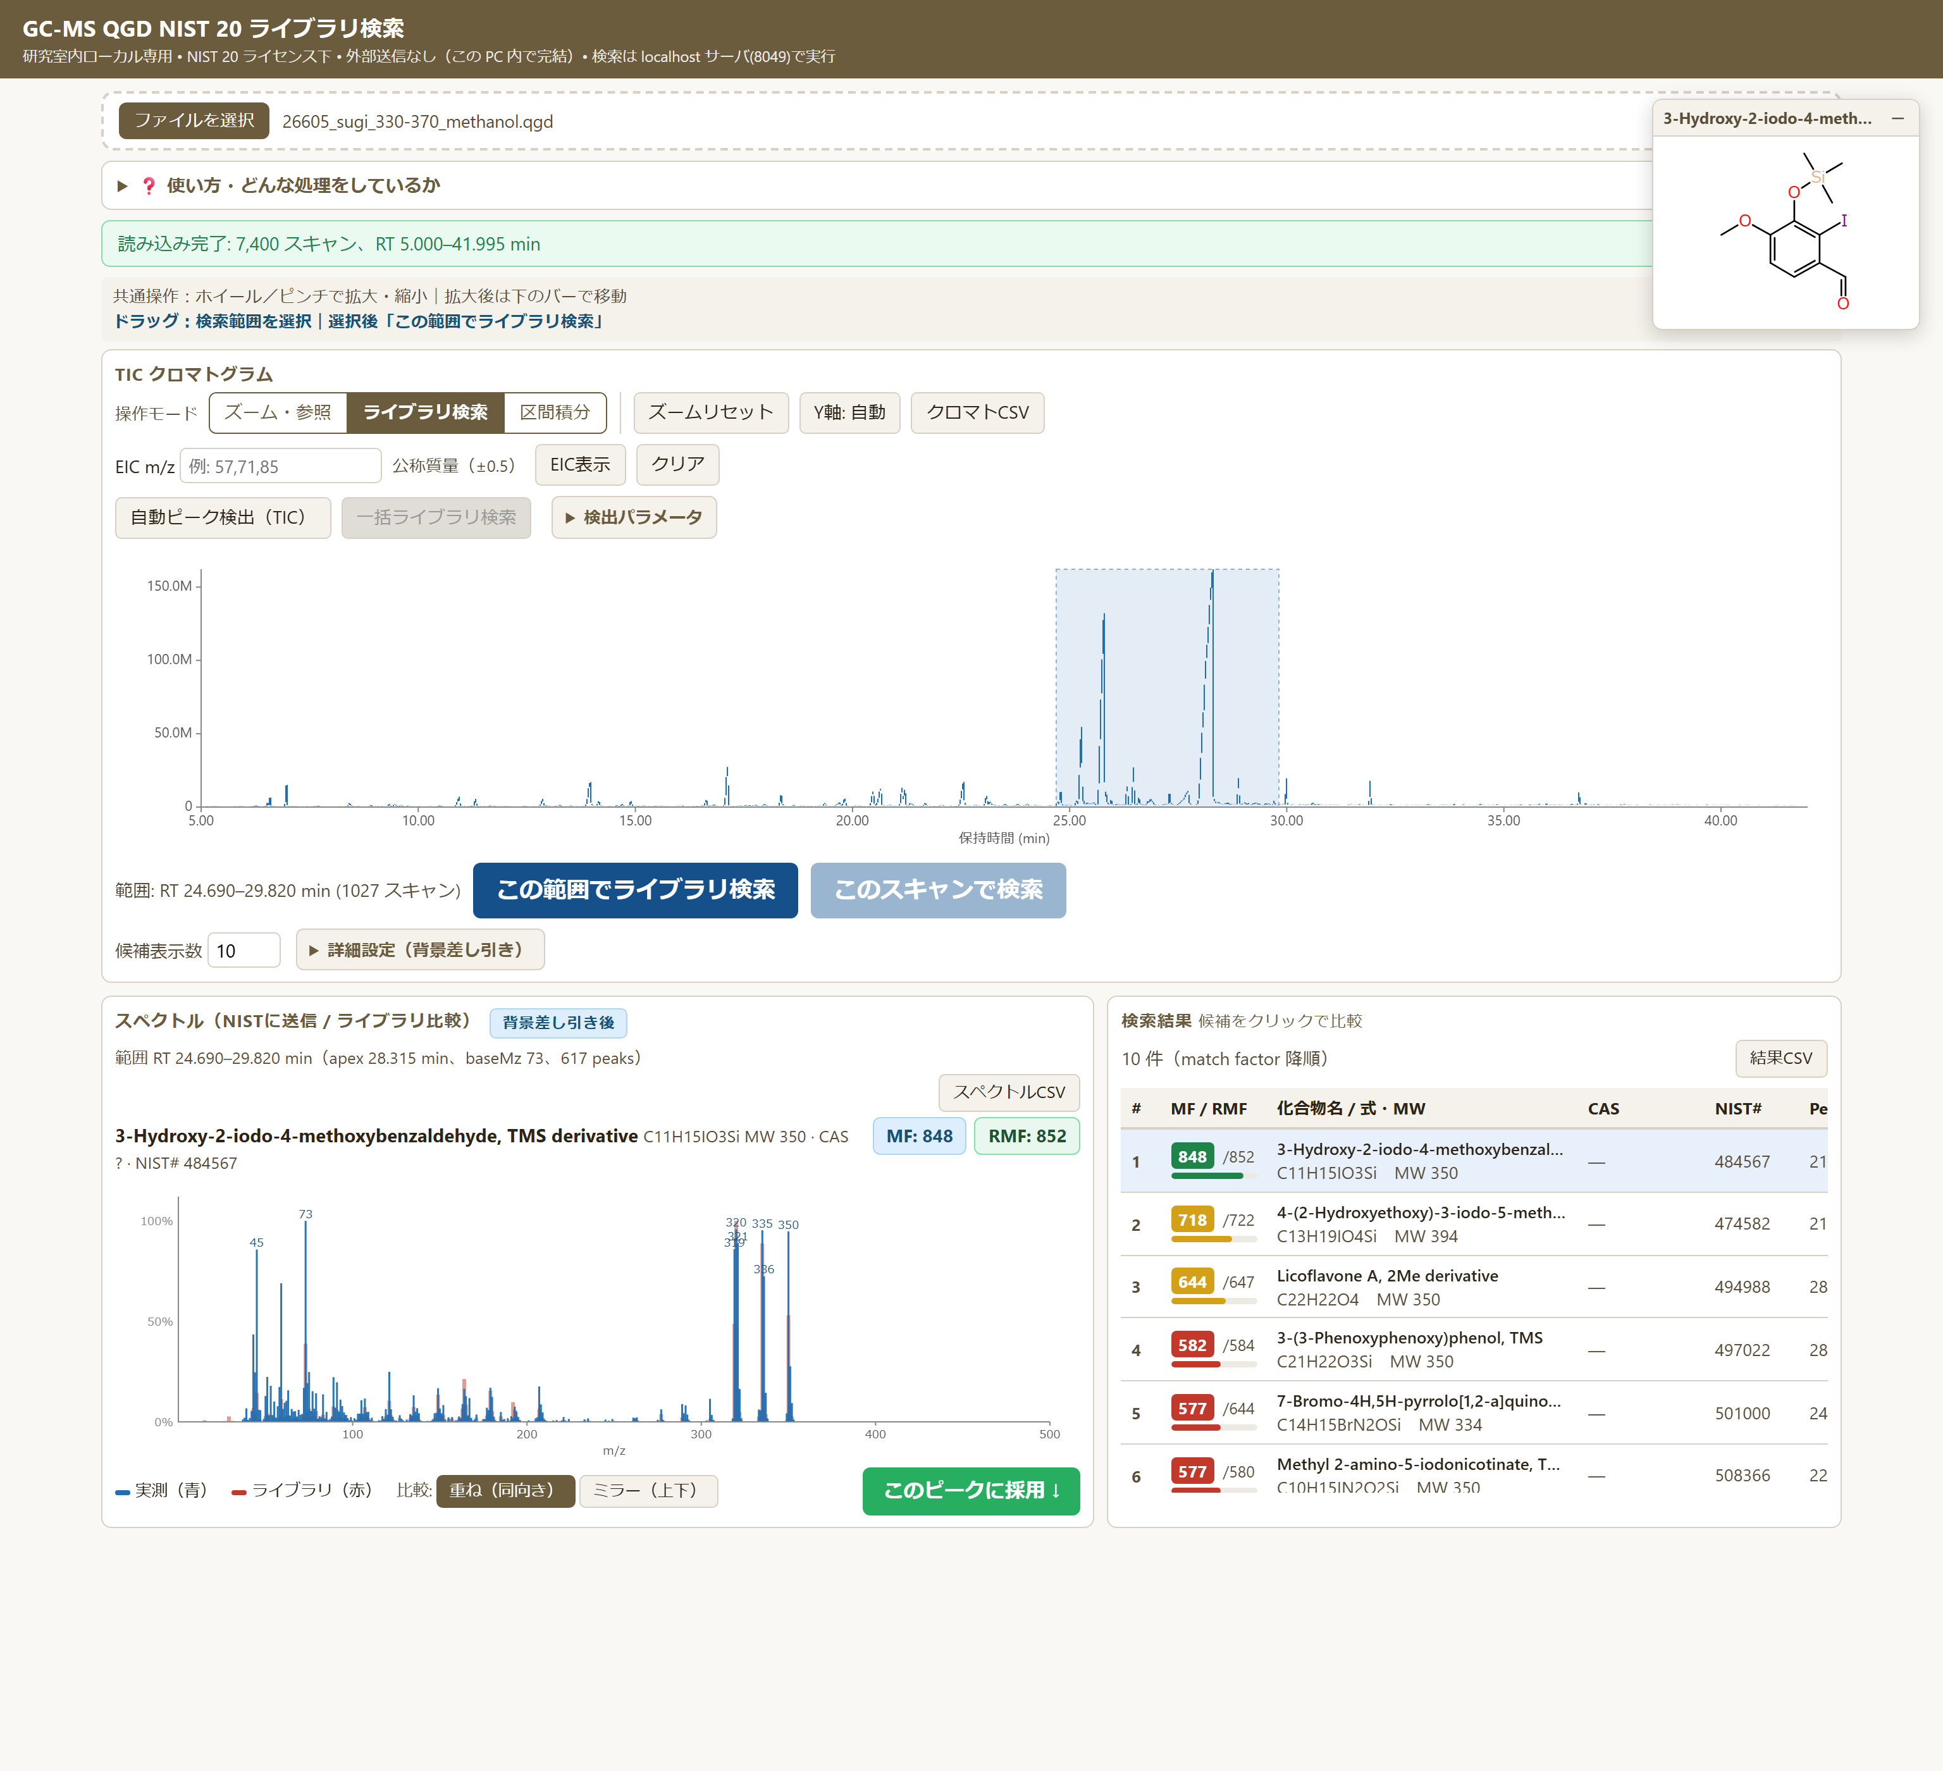Click the chemical structure drawing thumbnail
1943x1771 pixels.
(1785, 232)
